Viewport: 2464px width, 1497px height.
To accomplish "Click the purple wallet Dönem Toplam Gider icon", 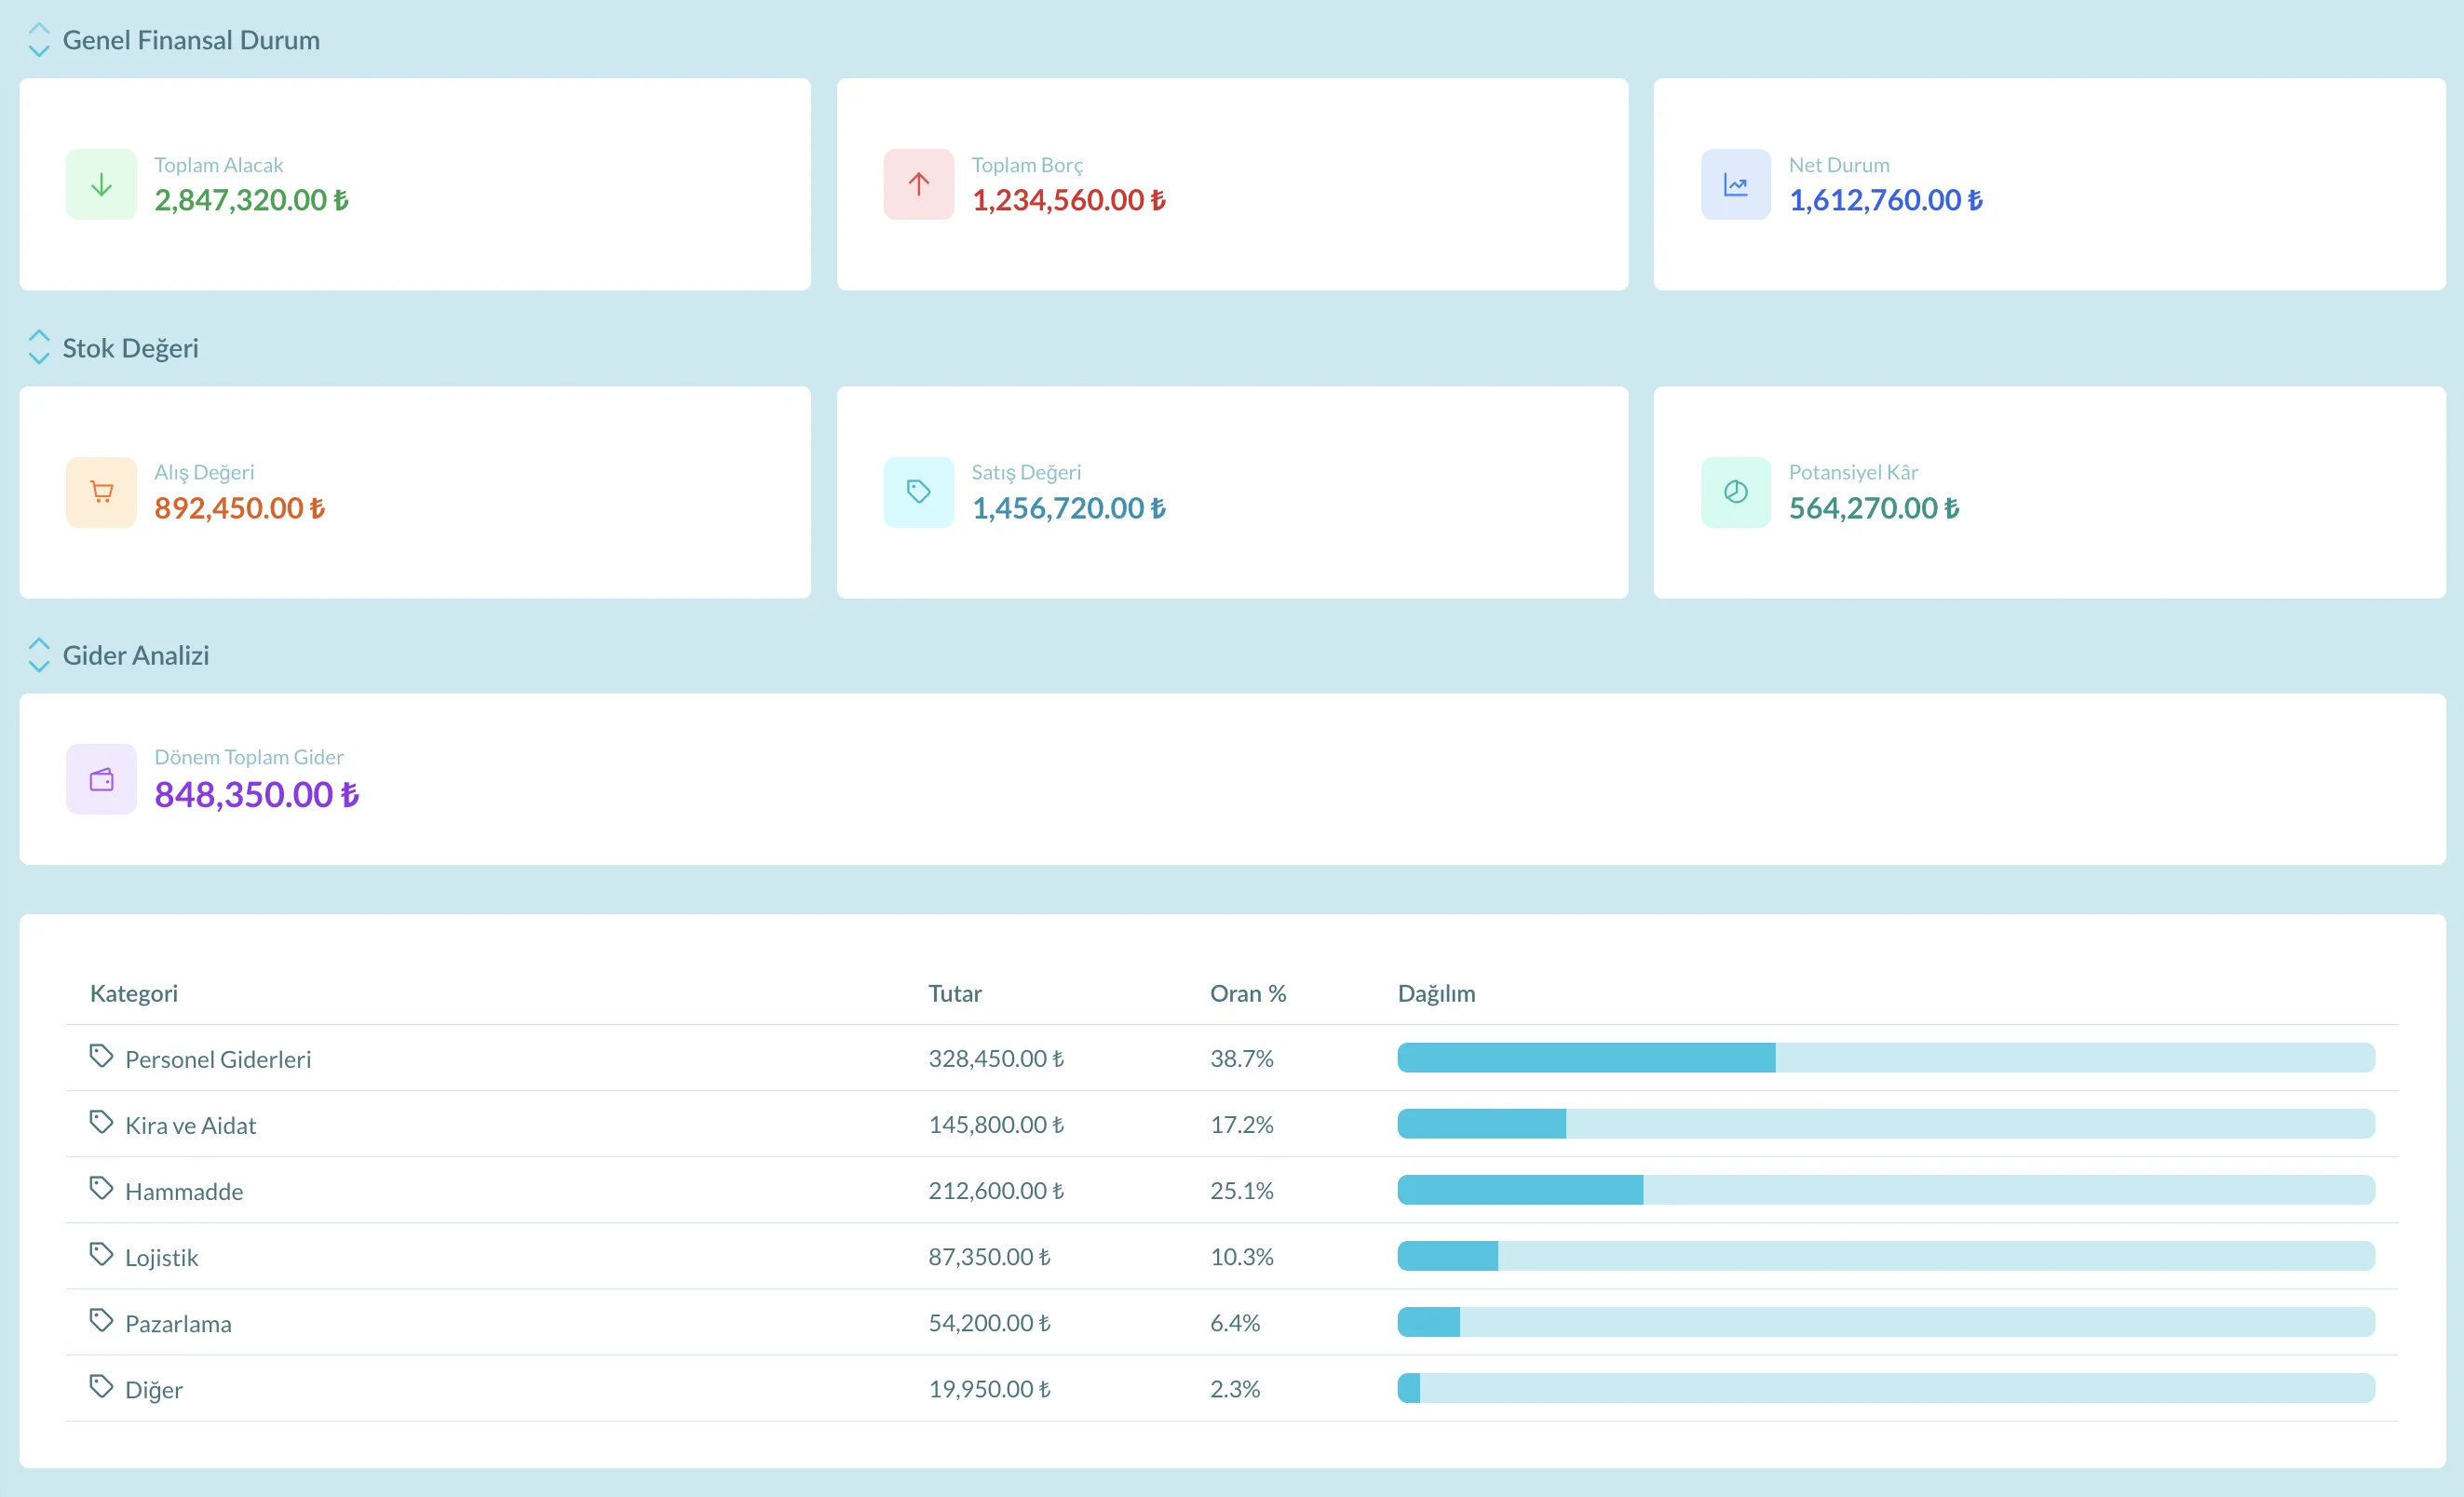I will (101, 779).
